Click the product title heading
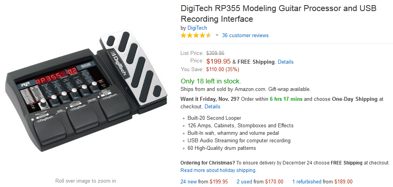The image size is (393, 187). [x=279, y=13]
